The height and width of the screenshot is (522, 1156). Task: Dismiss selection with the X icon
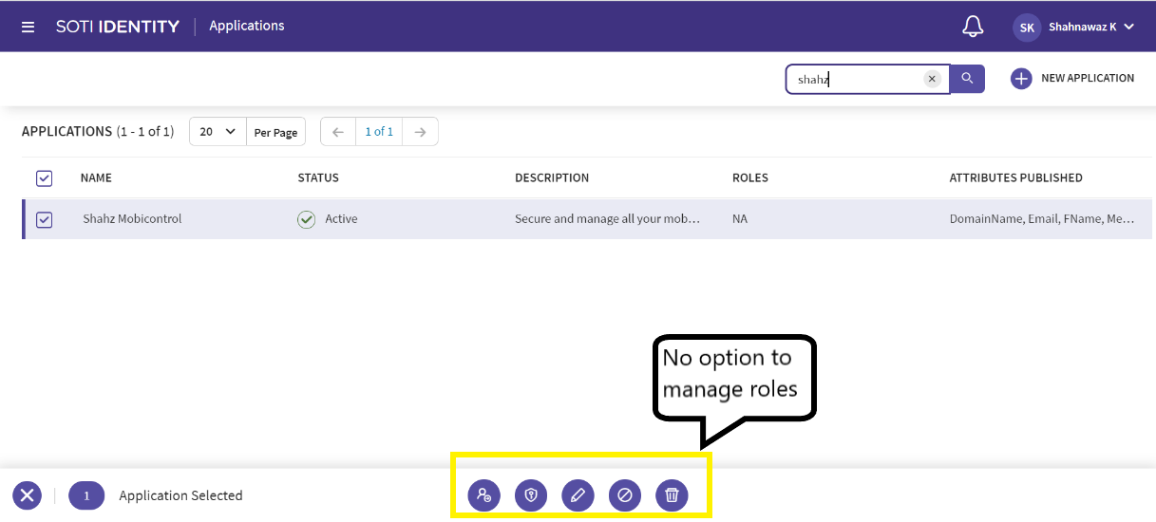(27, 494)
